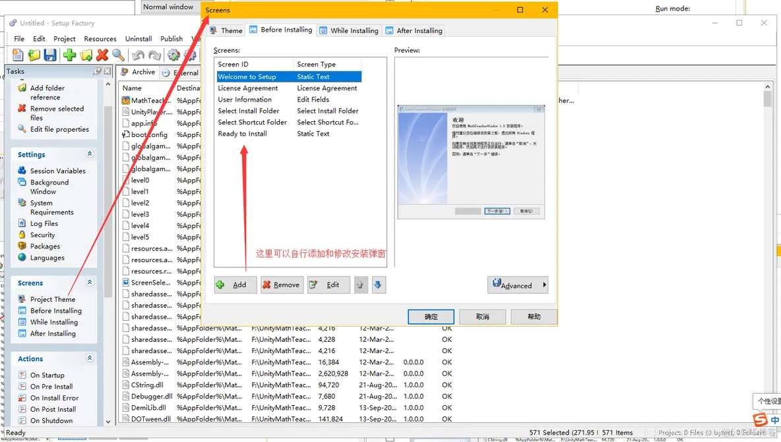781x442 pixels.
Task: Cancel with the 取消 button
Action: coord(483,317)
